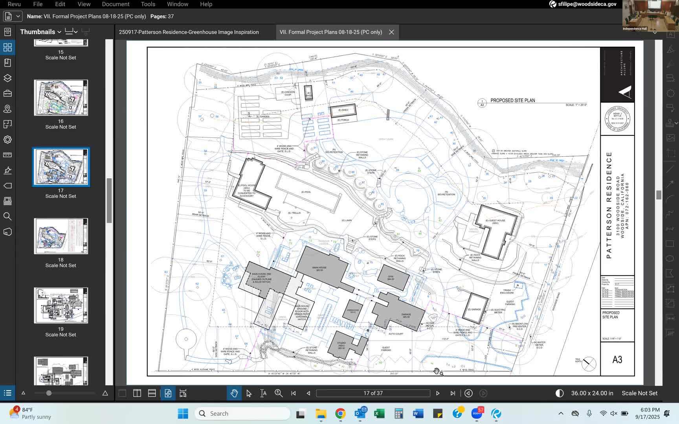Image resolution: width=679 pixels, height=424 pixels.
Task: Choose the Select arrow tool
Action: click(249, 393)
